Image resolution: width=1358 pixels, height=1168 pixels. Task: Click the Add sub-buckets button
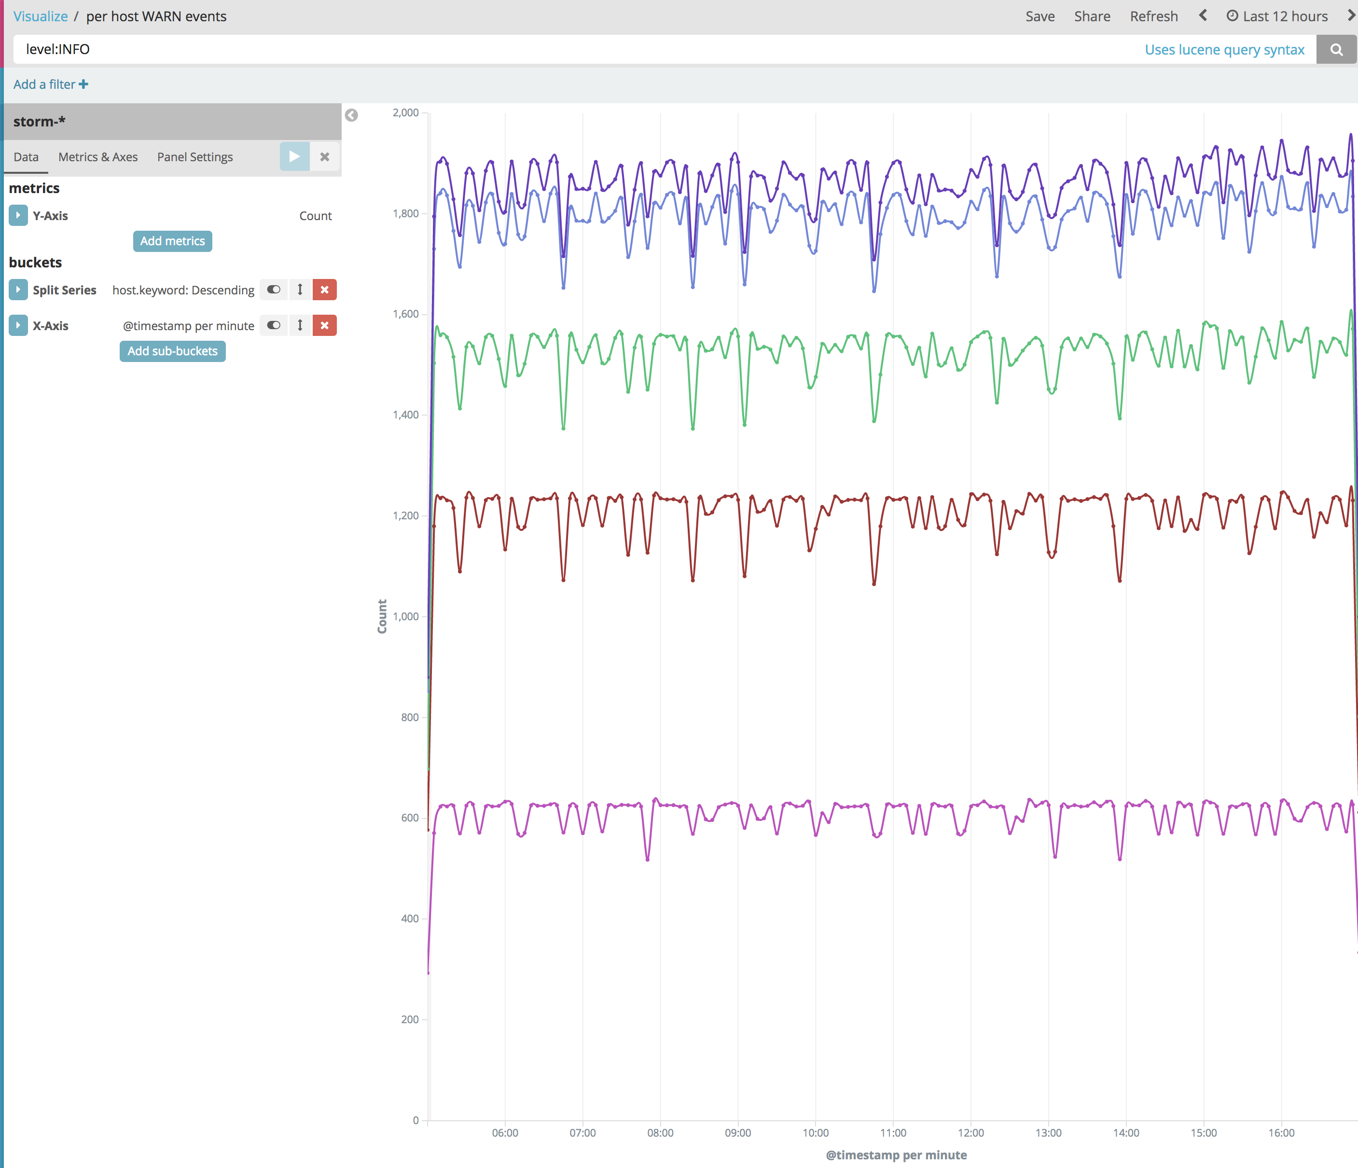pyautogui.click(x=172, y=351)
